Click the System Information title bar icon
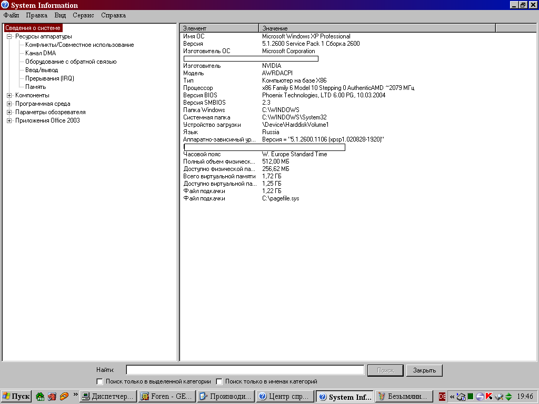 click(x=5, y=5)
